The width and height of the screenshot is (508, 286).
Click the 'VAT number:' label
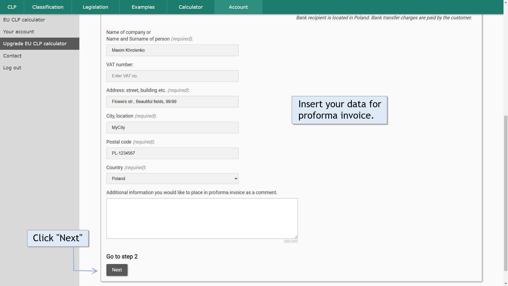(x=120, y=65)
